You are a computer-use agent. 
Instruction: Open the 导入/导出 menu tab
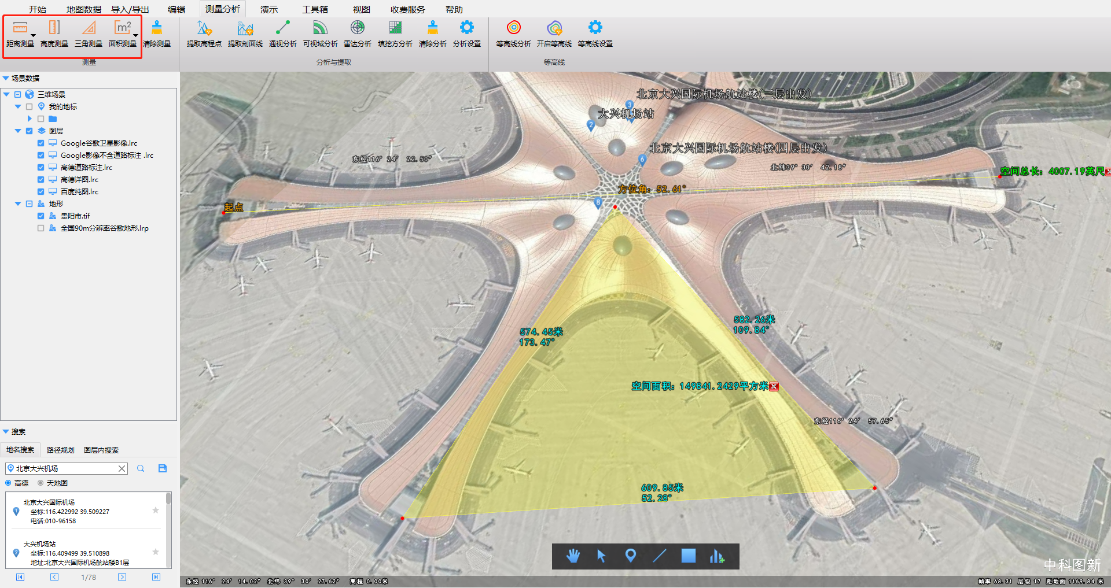(130, 9)
